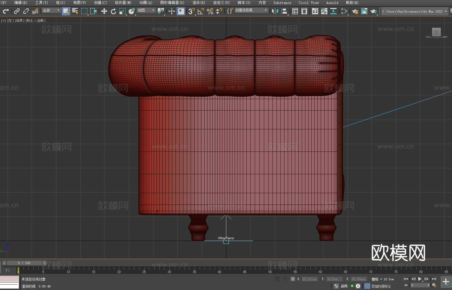Viewport: 452px width, 290px height.
Task: Expand the 视图 reference coordinate dropdown
Action: pos(146,10)
